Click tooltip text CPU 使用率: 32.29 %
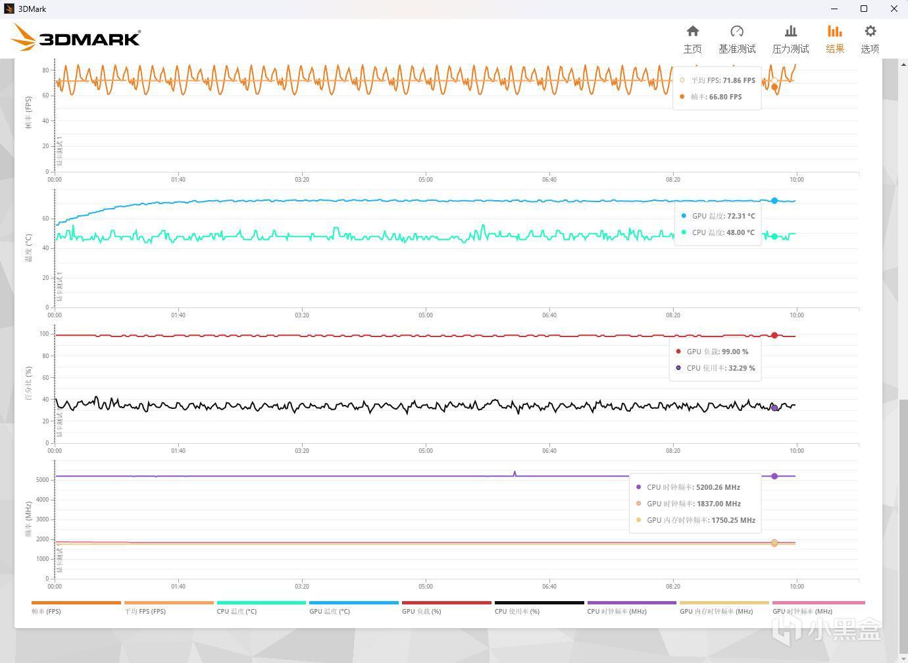The width and height of the screenshot is (908, 663). [x=721, y=368]
